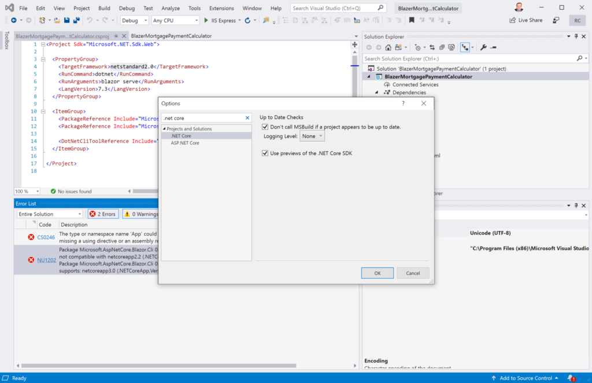Click the bookmark icon in the toolbar
Screen dimensions: 592x383
pos(412,20)
